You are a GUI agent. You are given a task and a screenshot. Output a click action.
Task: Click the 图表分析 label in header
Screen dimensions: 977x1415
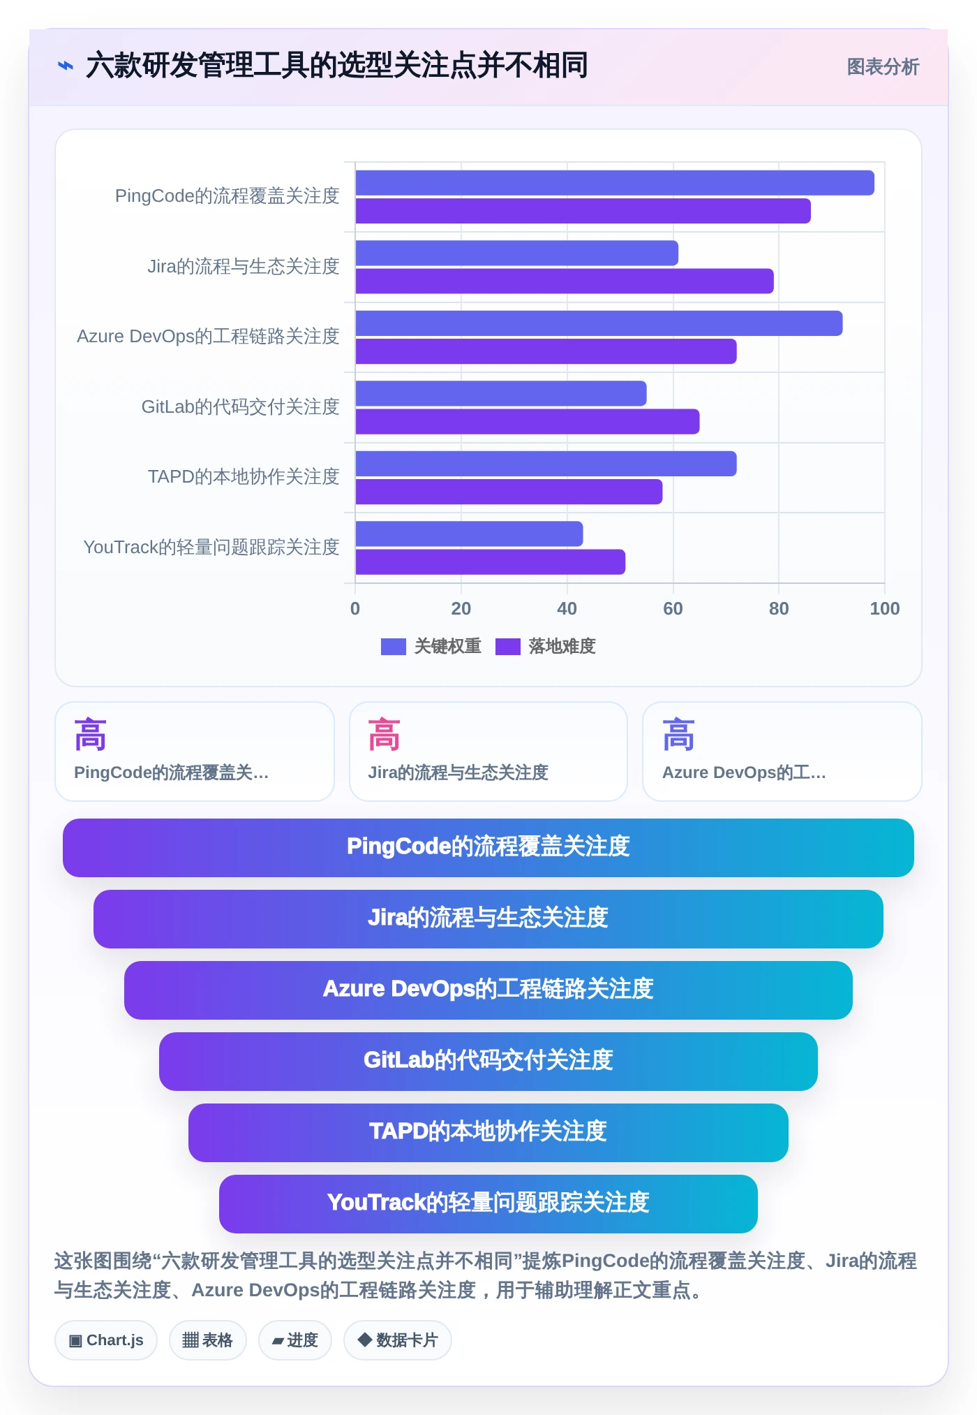(x=883, y=67)
